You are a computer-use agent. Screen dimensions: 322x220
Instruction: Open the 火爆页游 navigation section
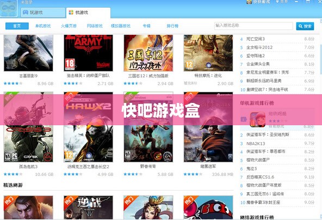coord(69,26)
